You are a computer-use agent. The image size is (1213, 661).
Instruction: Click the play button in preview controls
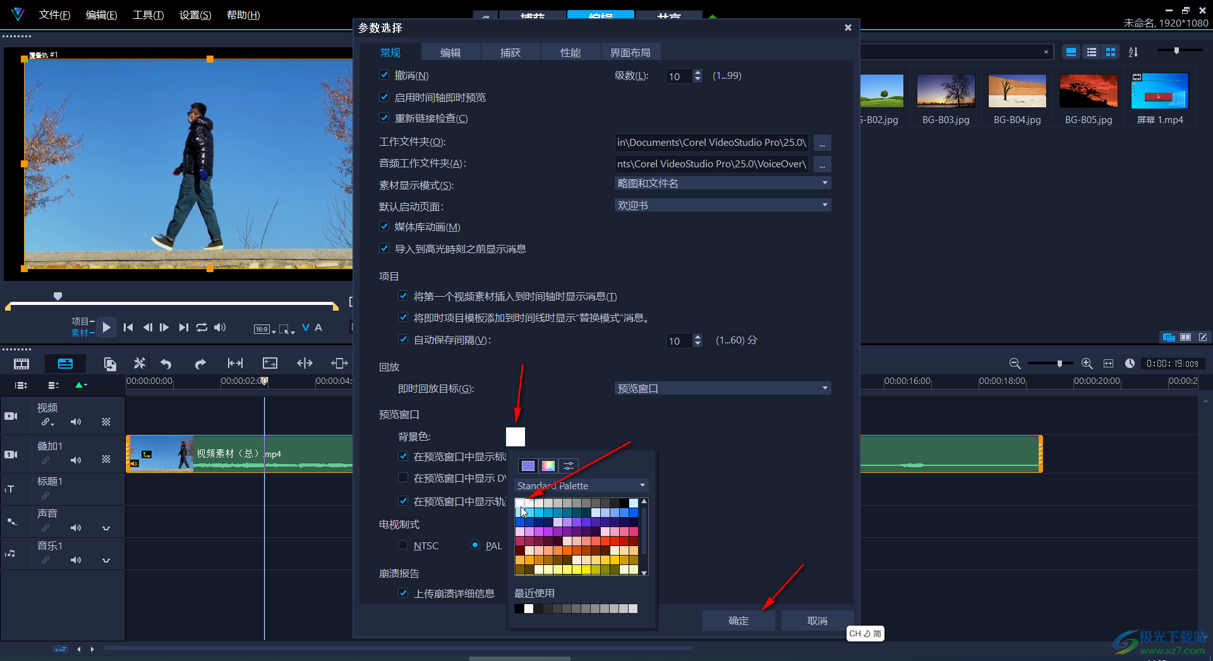point(107,327)
